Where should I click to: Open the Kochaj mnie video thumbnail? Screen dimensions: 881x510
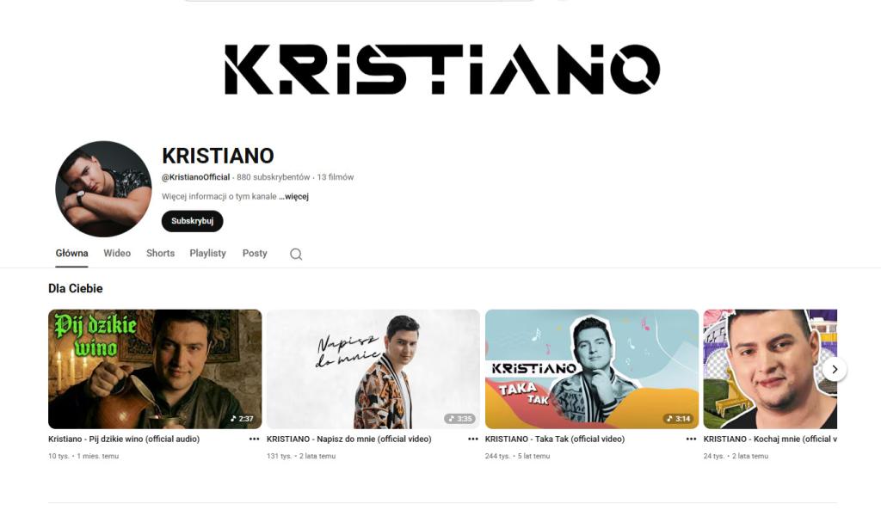click(x=770, y=369)
